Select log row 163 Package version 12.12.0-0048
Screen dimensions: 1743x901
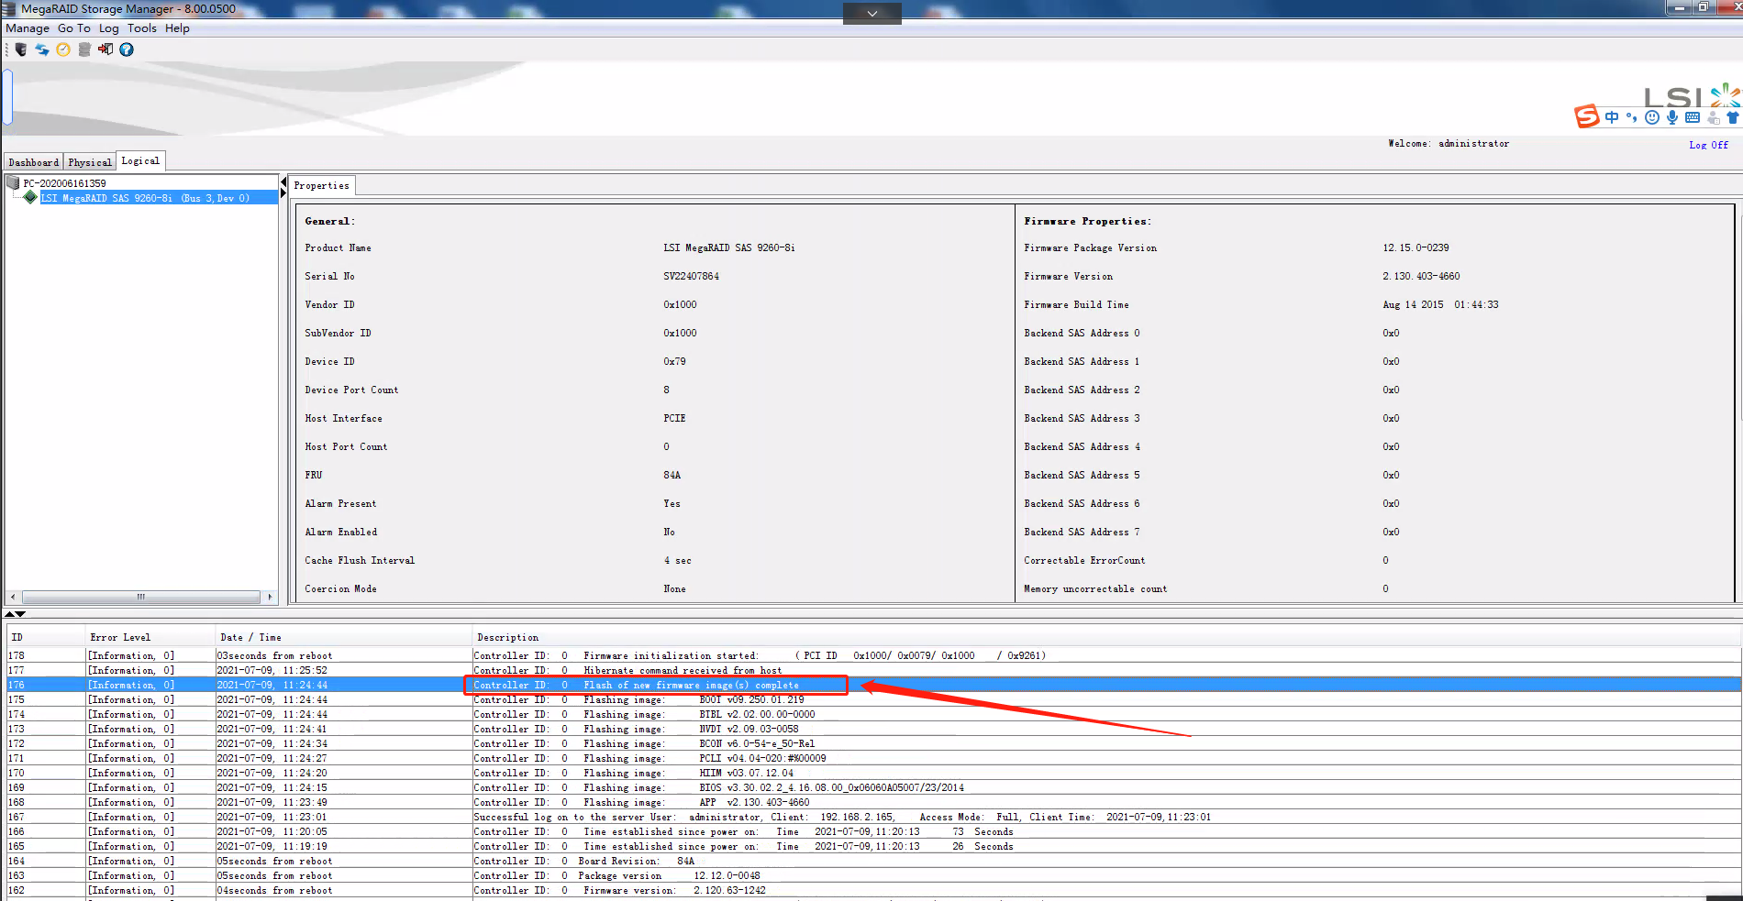[873, 875]
